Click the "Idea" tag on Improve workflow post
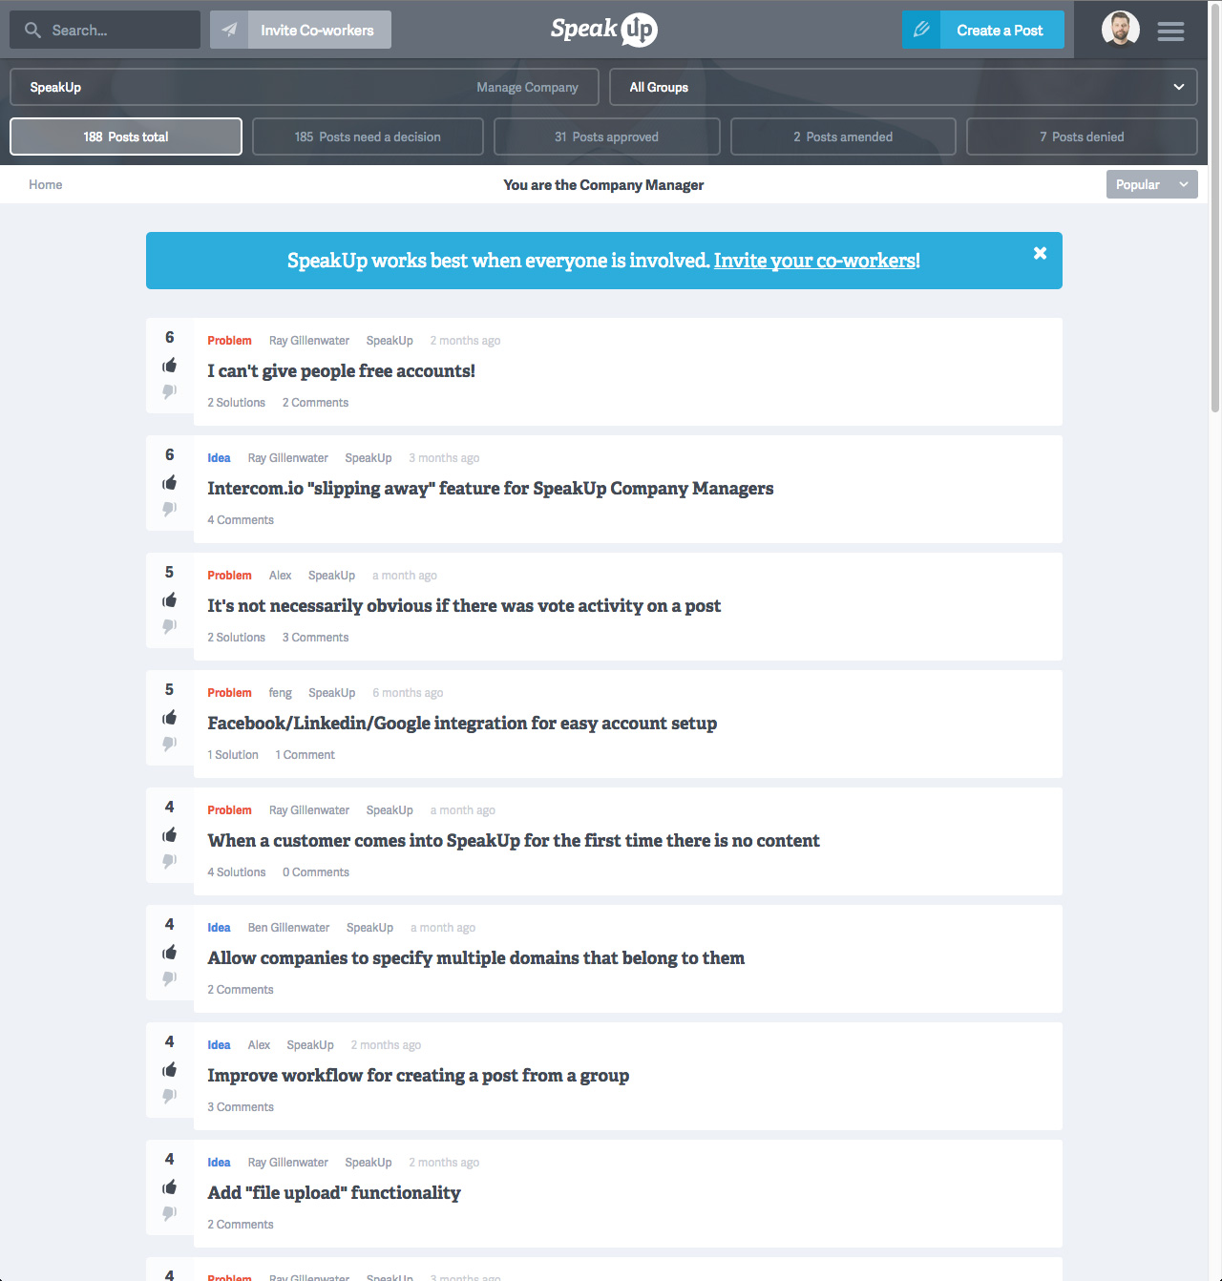This screenshot has height=1281, width=1222. click(219, 1044)
